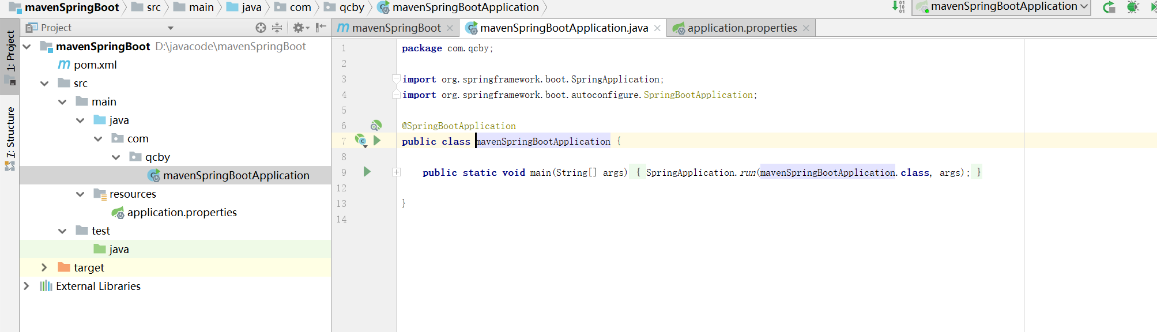1157x332 pixels.
Task: Collapse the main java folder node
Action: (80, 120)
